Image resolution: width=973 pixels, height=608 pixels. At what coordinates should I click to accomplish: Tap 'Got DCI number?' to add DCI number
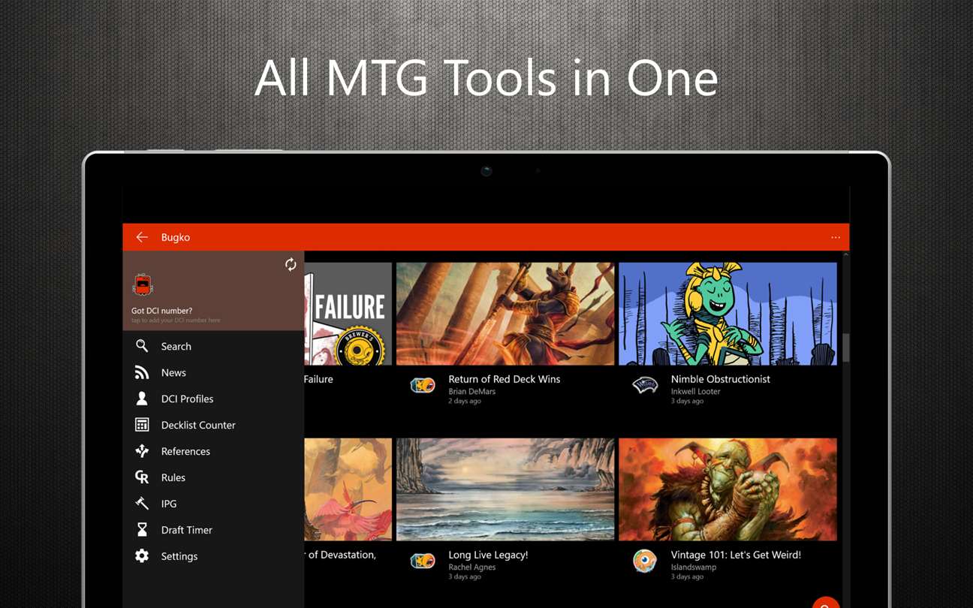[161, 311]
